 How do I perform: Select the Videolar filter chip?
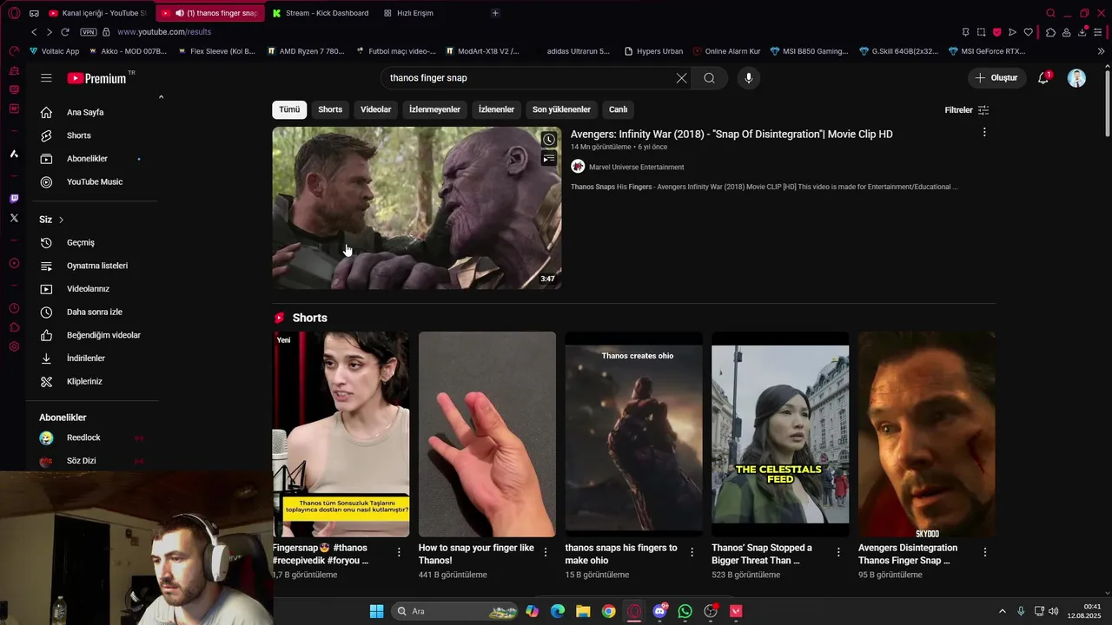(x=375, y=109)
